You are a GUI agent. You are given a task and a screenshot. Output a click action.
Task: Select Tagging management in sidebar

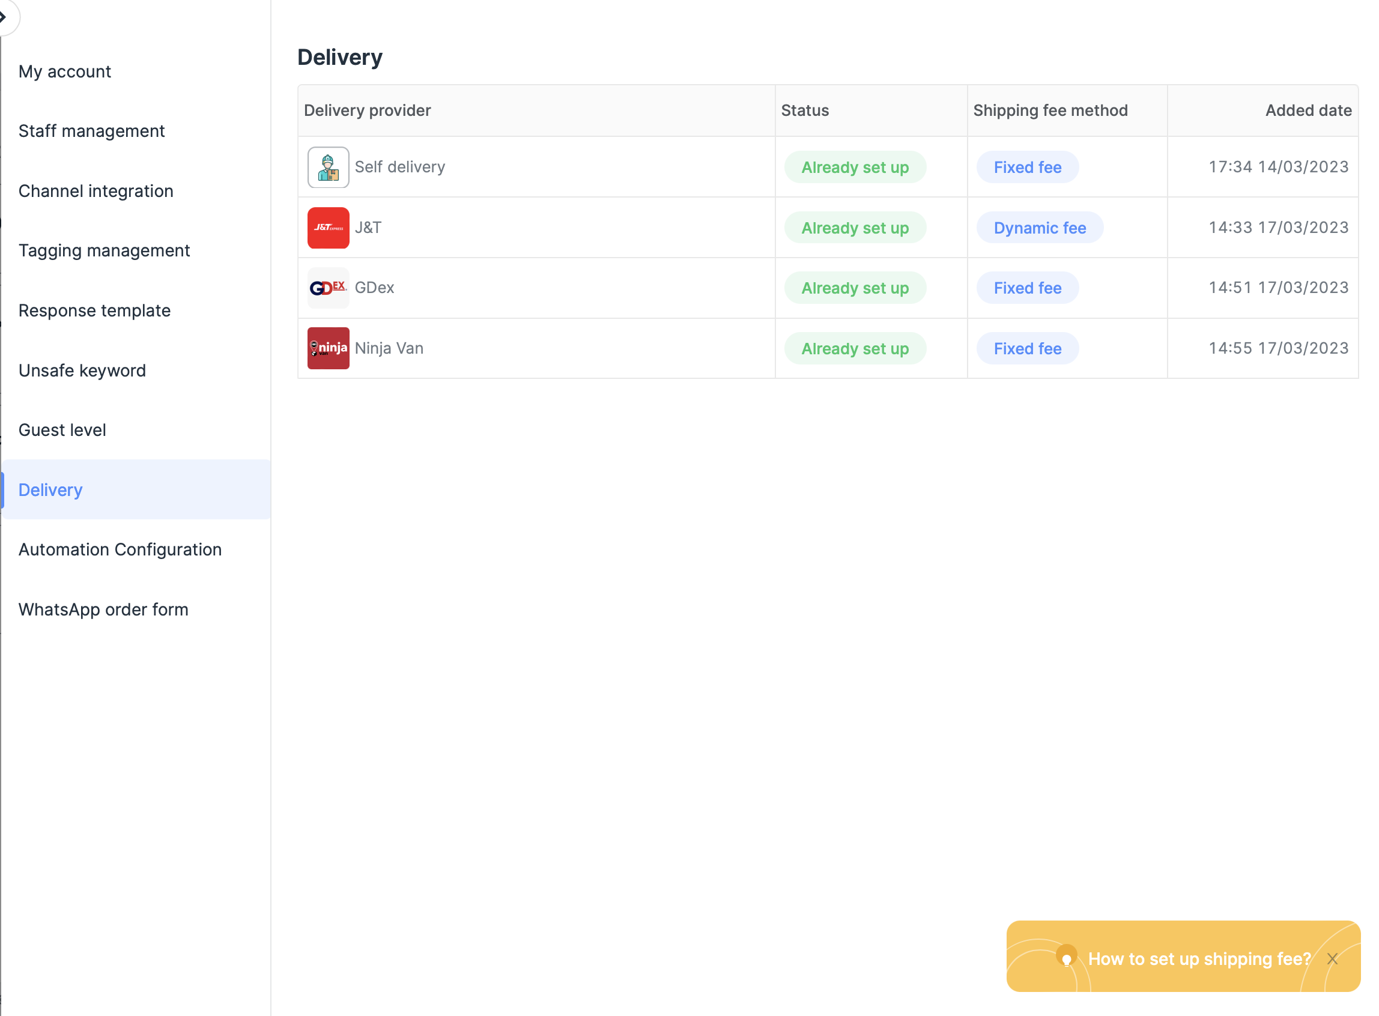coord(104,251)
